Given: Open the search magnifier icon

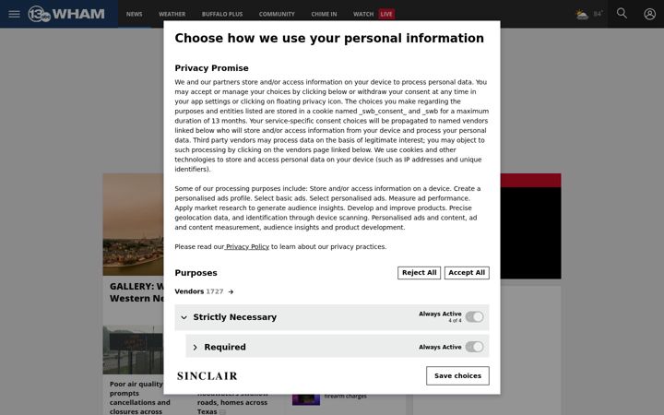Looking at the screenshot, I should (x=622, y=13).
